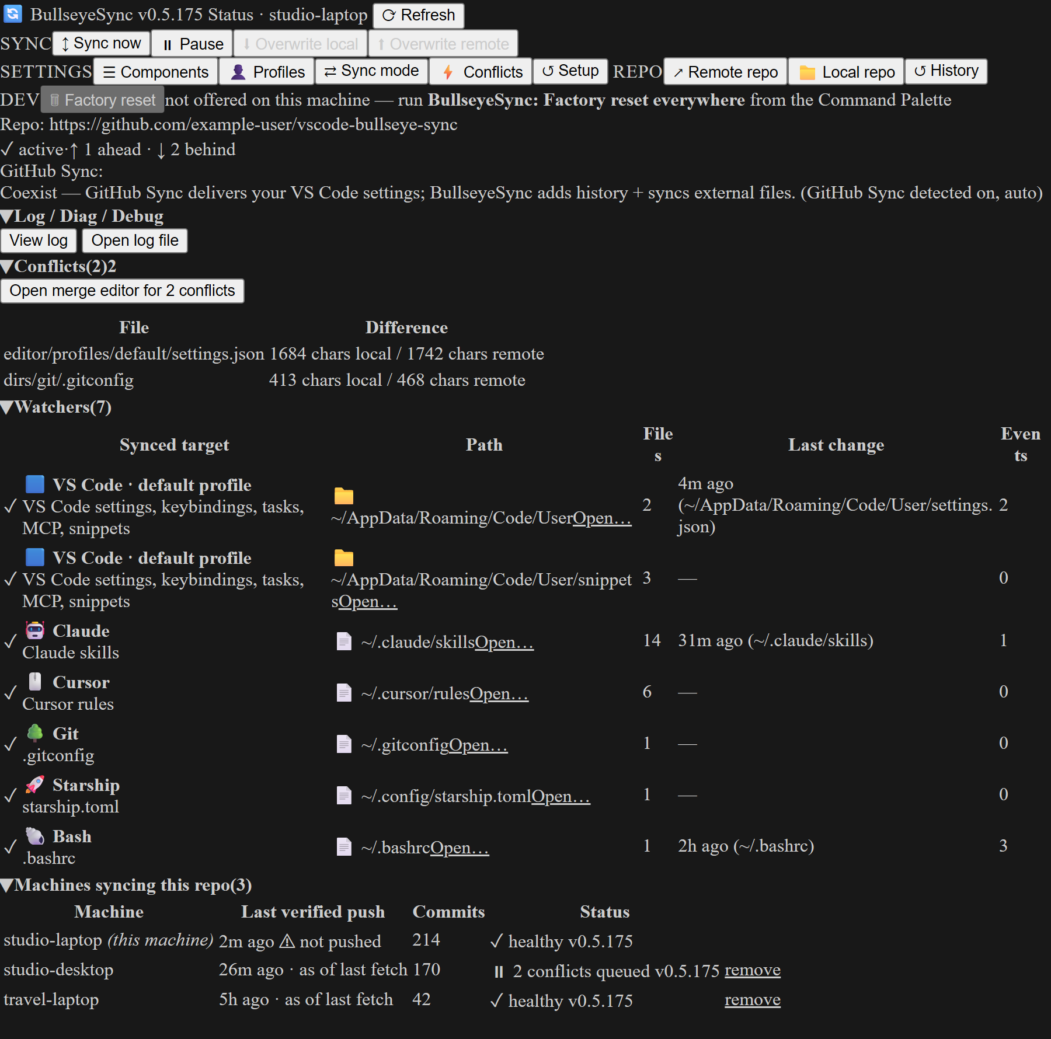Click the Starship watcher checkmark
The width and height of the screenshot is (1051, 1039).
coord(11,796)
